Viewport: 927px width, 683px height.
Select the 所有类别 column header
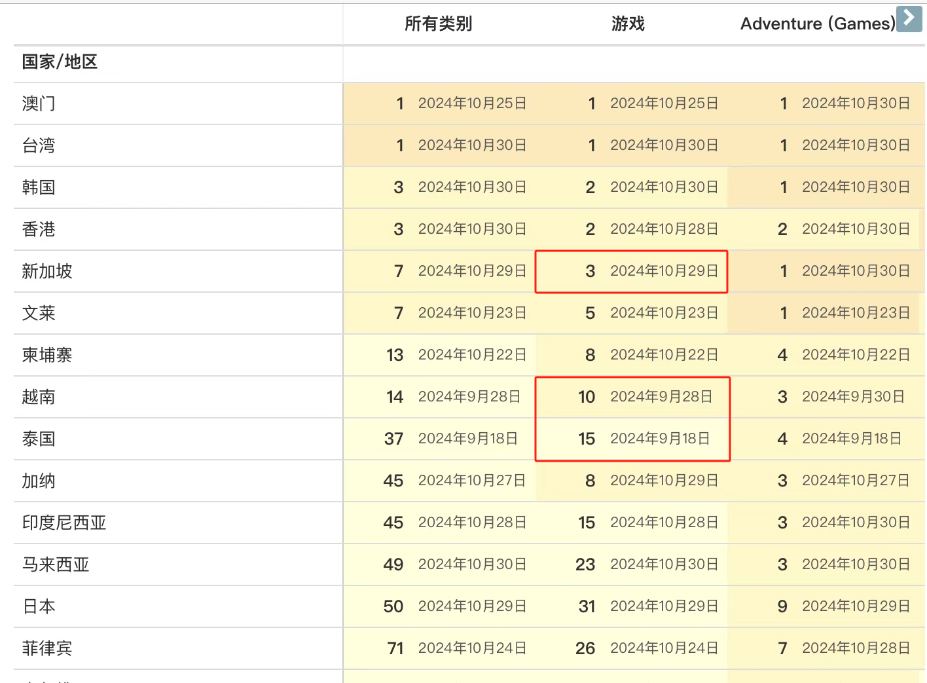[x=438, y=24]
